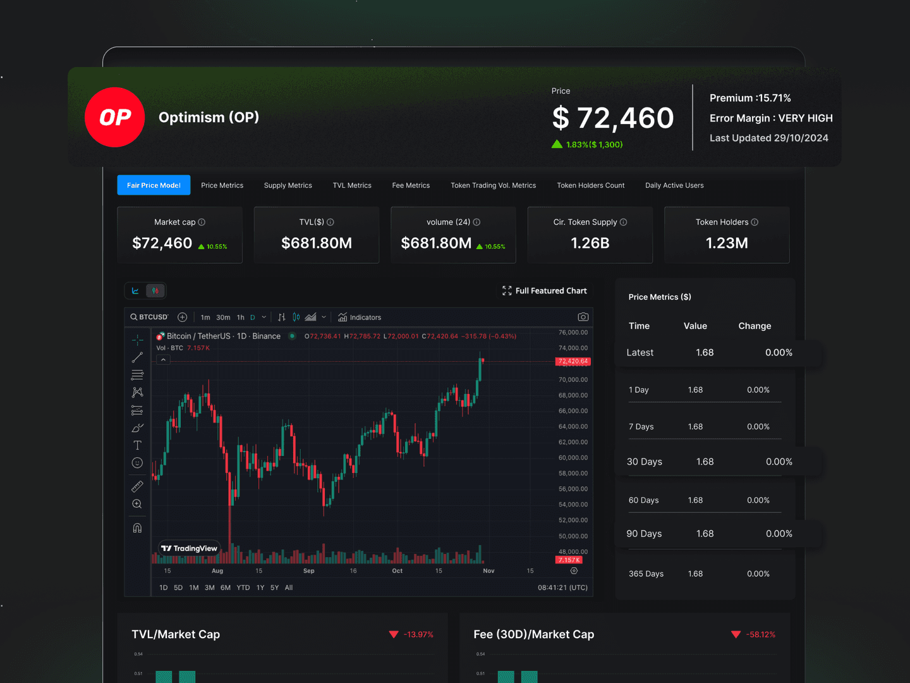This screenshot has width=910, height=683.
Task: Collapse the left drawing toolbar arrow
Action: (x=163, y=359)
